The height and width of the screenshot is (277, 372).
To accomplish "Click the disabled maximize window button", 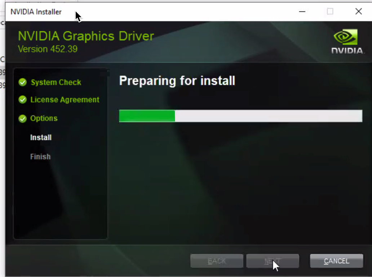I will 330,12.
